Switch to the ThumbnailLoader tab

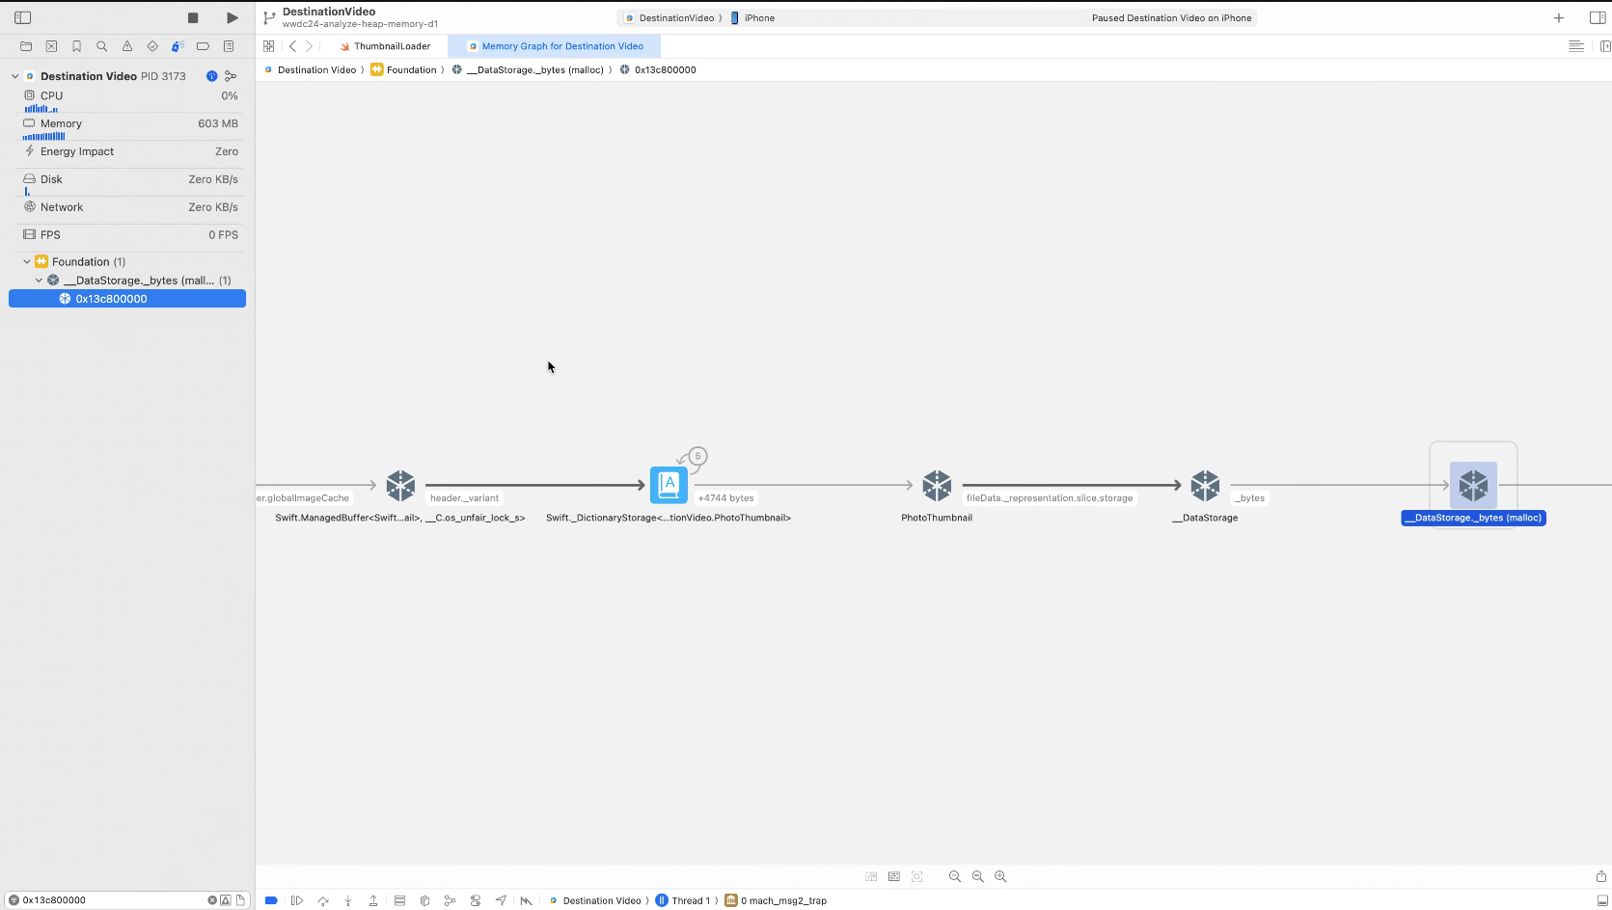point(385,46)
